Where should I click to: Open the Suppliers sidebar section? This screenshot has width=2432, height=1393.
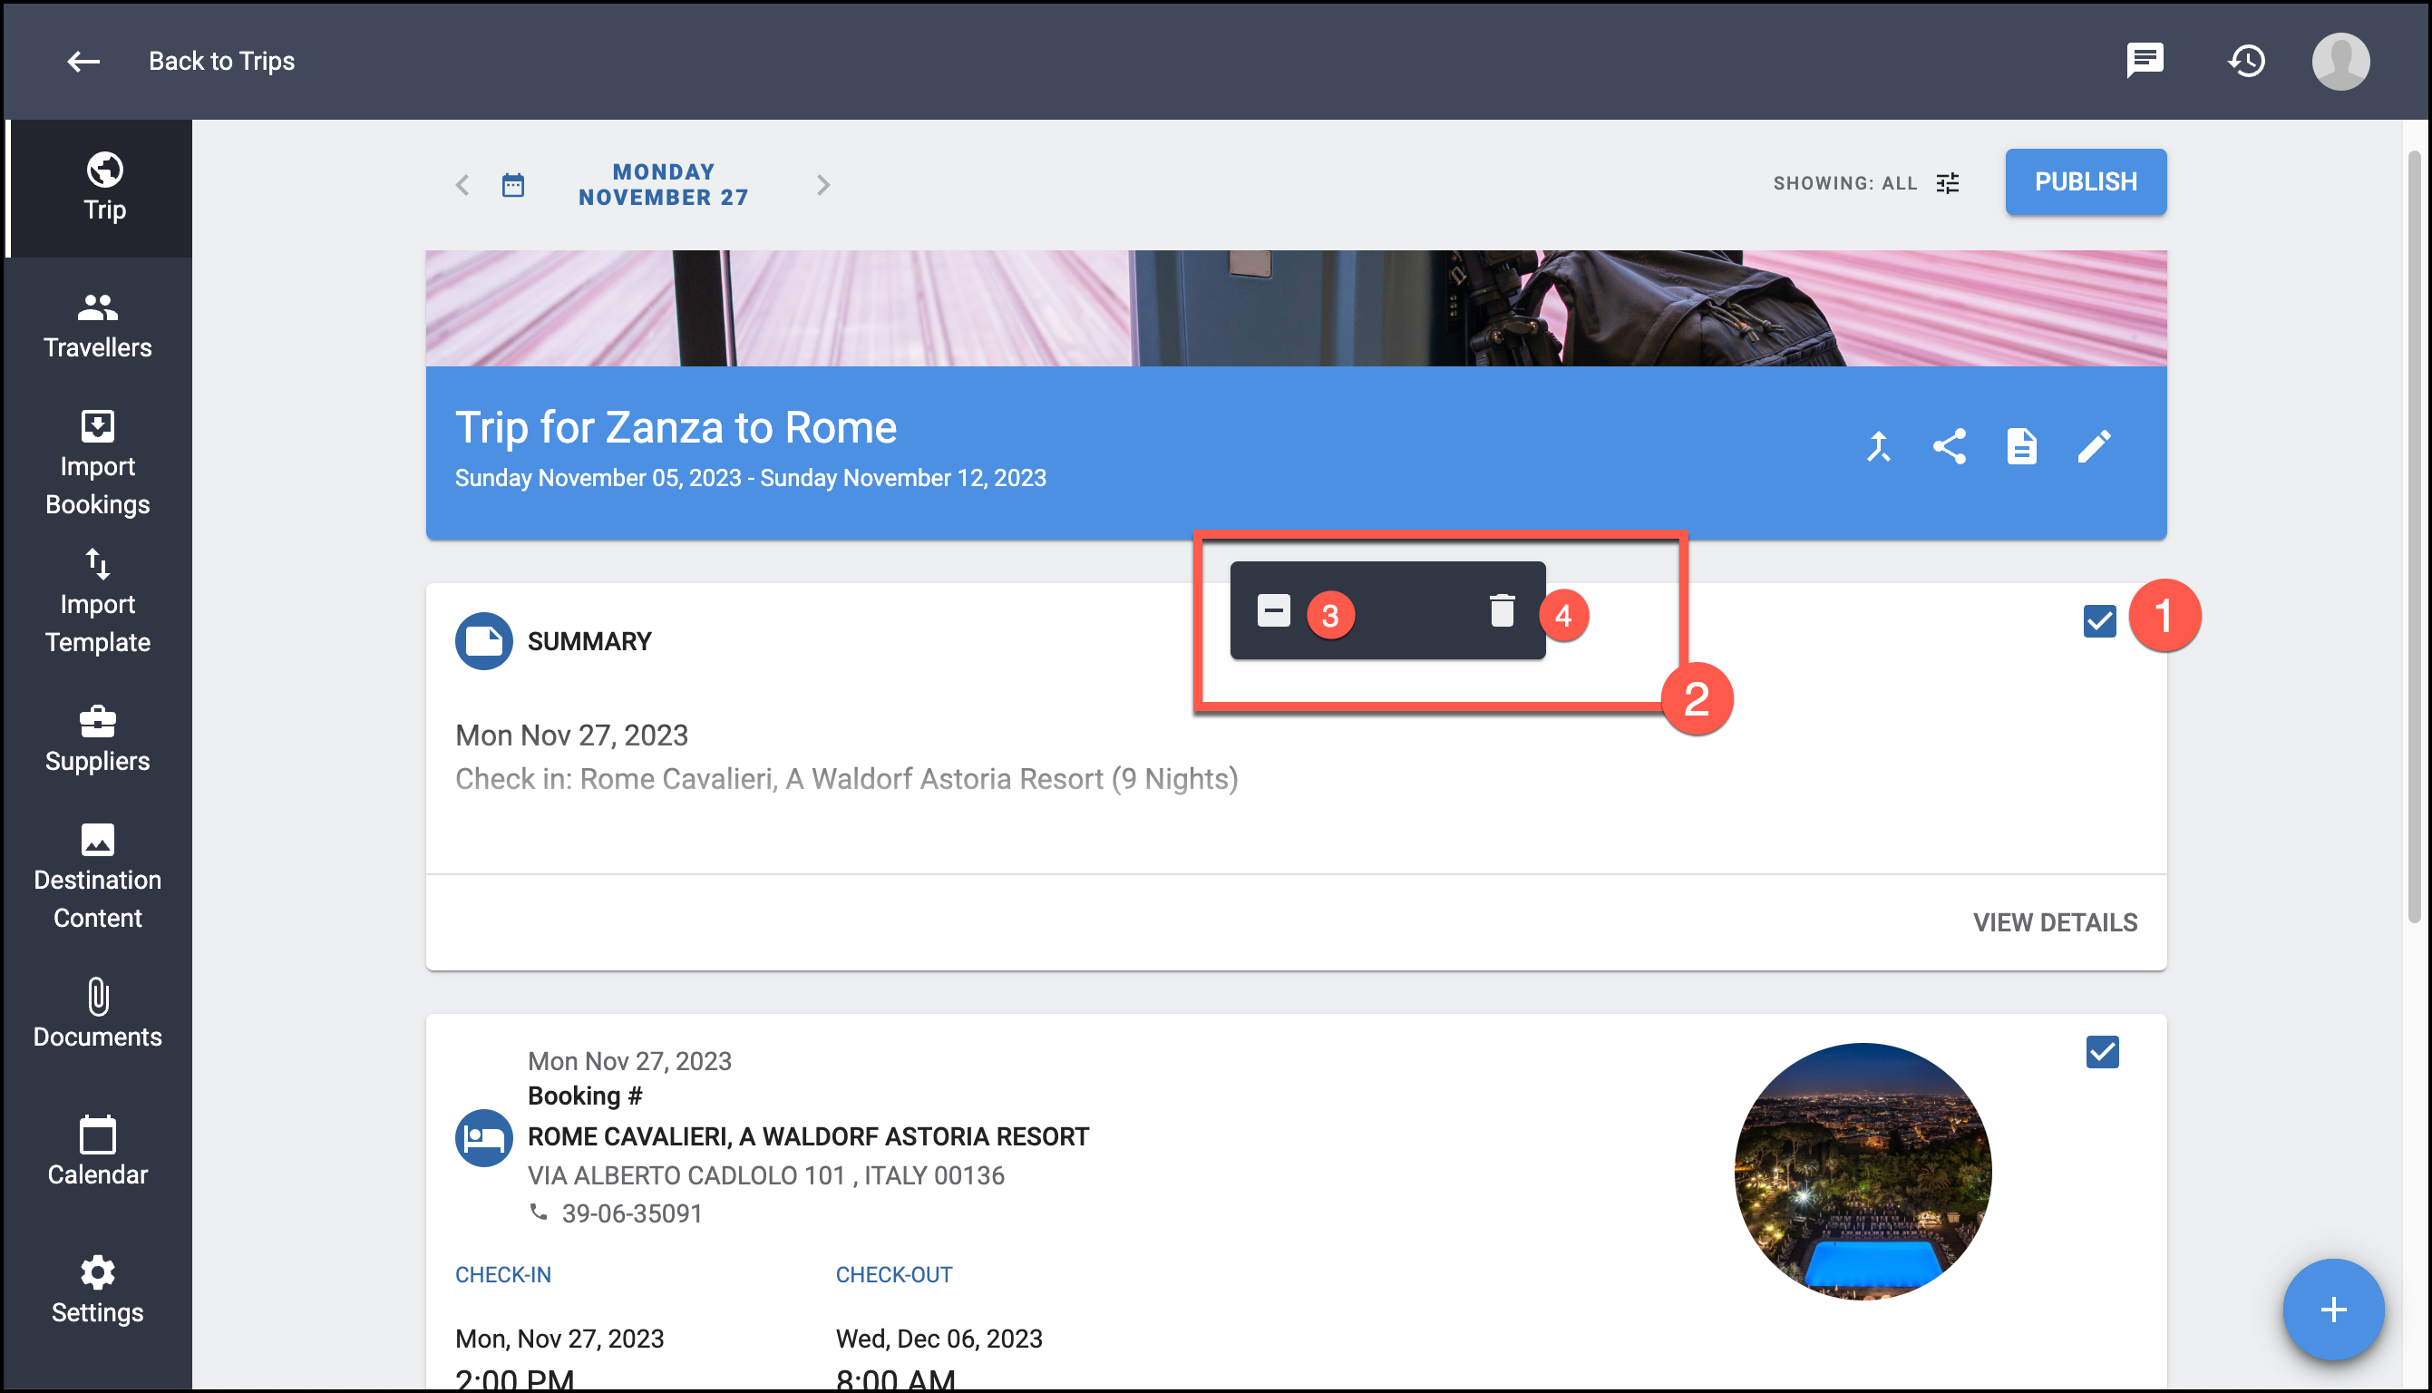(98, 738)
